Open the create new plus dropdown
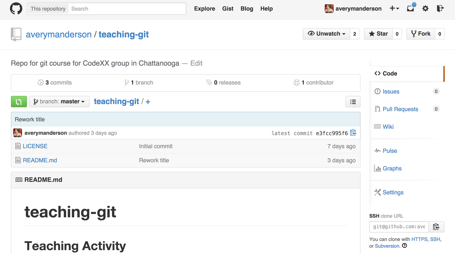The height and width of the screenshot is (254, 455). point(394,9)
